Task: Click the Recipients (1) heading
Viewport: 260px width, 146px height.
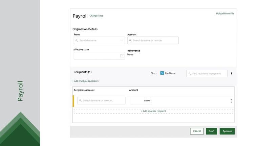Action: point(82,72)
